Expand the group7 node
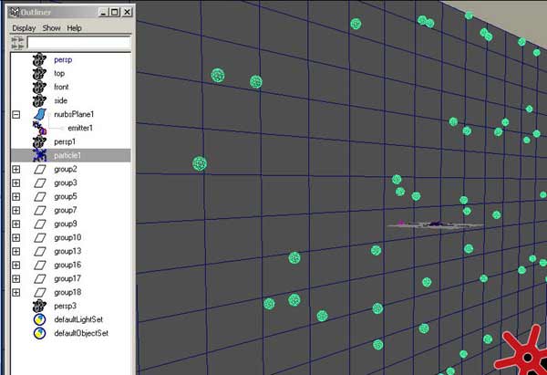Image resolution: width=547 pixels, height=375 pixels. (x=16, y=210)
